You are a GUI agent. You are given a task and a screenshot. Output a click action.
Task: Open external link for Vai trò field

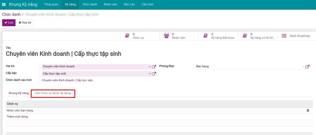coord(154,67)
